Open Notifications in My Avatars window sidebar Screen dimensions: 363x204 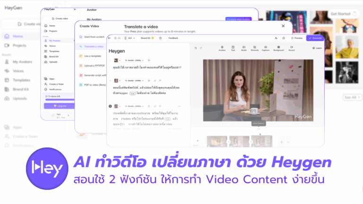(x=53, y=89)
